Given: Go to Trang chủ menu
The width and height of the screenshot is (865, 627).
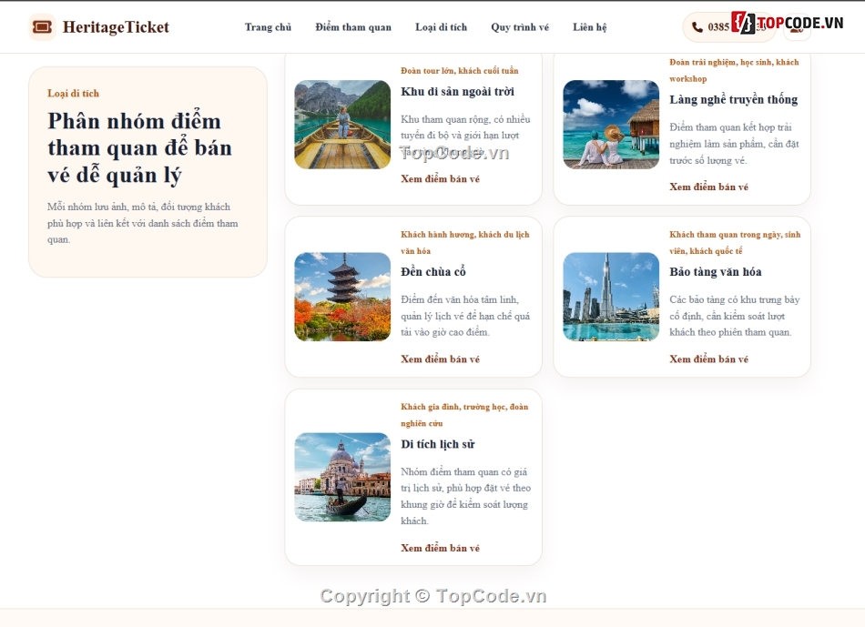Looking at the screenshot, I should [268, 27].
